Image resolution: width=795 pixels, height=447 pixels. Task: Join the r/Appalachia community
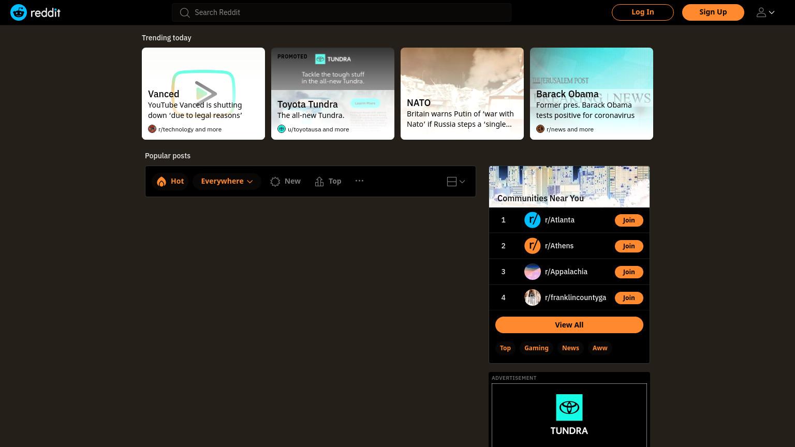pyautogui.click(x=629, y=272)
